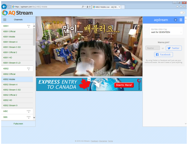The width and height of the screenshot is (188, 145).
Task: Close the Express Entry ad banner
Action: [89, 79]
